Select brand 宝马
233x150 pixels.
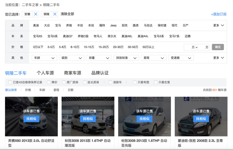(58, 25)
